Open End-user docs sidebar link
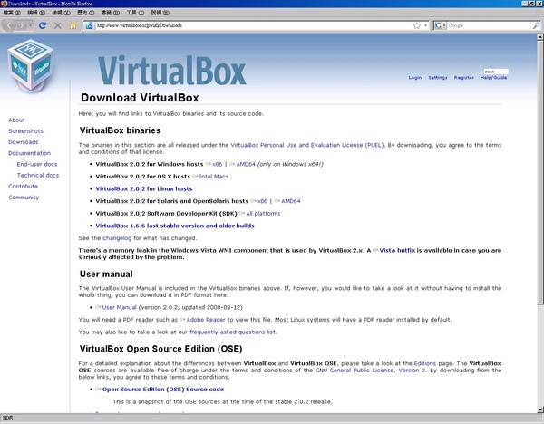 (x=37, y=164)
